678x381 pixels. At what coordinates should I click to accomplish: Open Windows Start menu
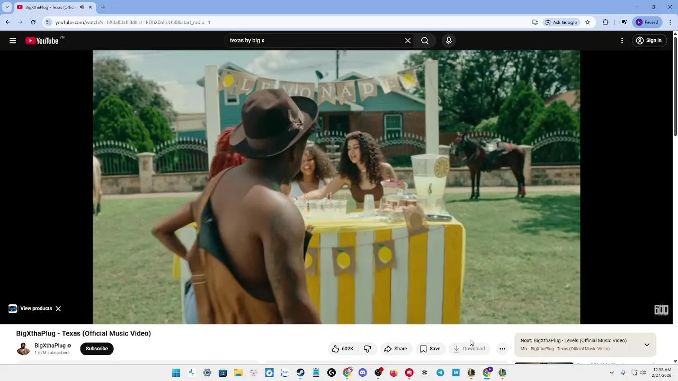point(176,373)
